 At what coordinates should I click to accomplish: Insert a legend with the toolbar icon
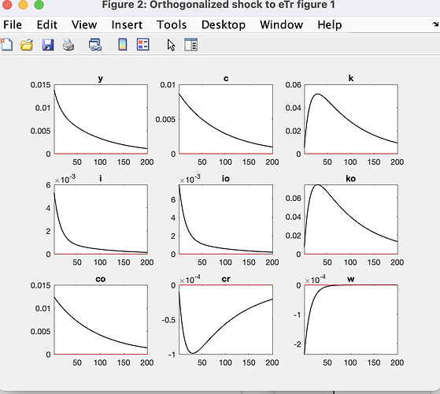[x=143, y=45]
